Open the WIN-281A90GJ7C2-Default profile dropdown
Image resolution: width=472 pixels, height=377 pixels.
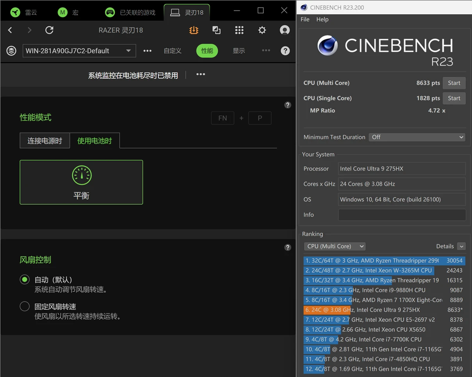click(x=79, y=51)
